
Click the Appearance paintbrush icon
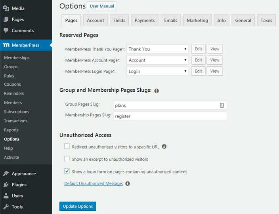[x=6, y=174]
